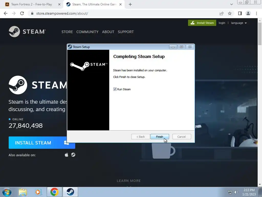Click the Apple macOS availability icon

tap(67, 155)
